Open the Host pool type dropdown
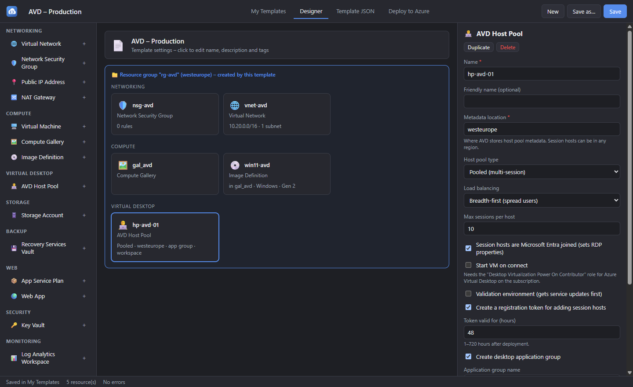Viewport: 633px width, 387px height. coord(542,172)
